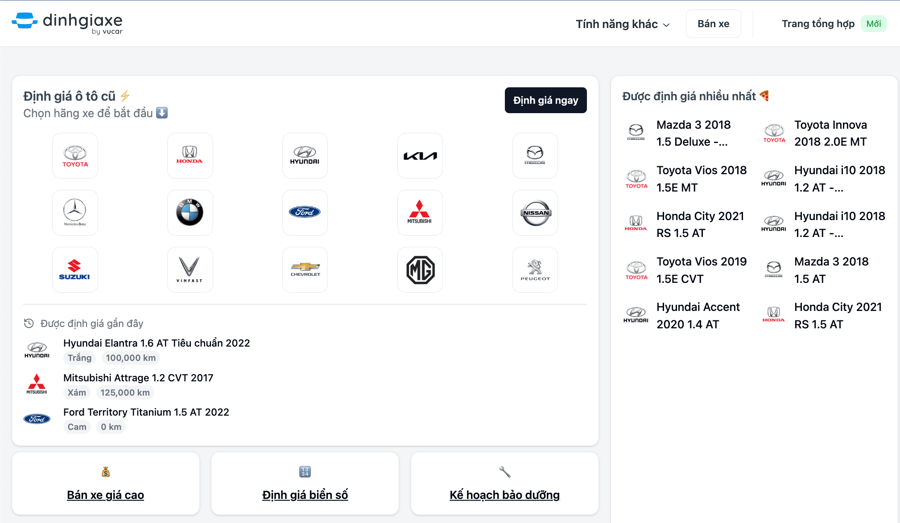Open Toyota Vios 2019 1.5E CVT listing
The width and height of the screenshot is (900, 523).
point(702,270)
